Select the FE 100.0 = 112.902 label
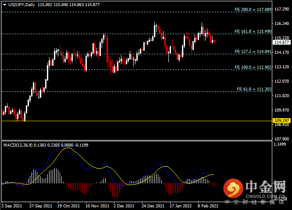The image size is (292, 210). pos(253,67)
